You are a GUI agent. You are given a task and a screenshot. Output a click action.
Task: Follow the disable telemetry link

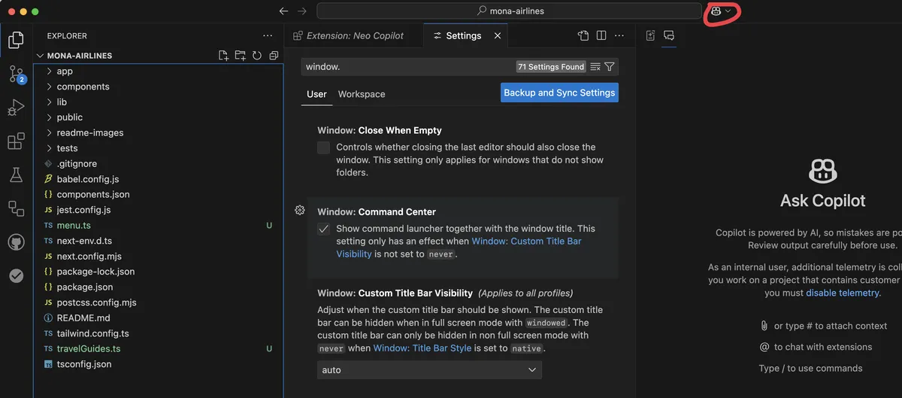[x=842, y=293]
